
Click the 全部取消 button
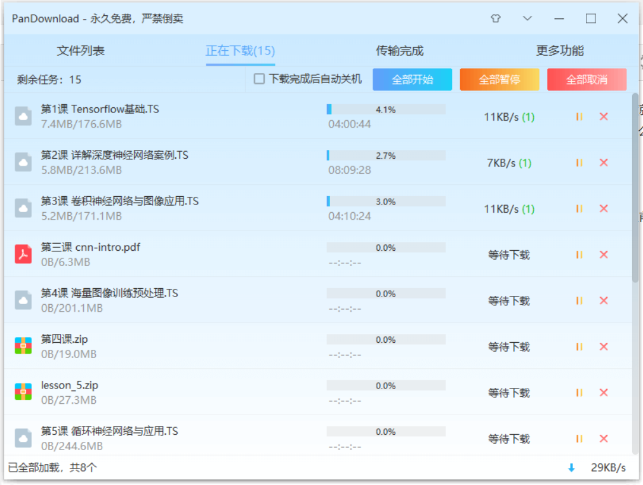pos(587,79)
